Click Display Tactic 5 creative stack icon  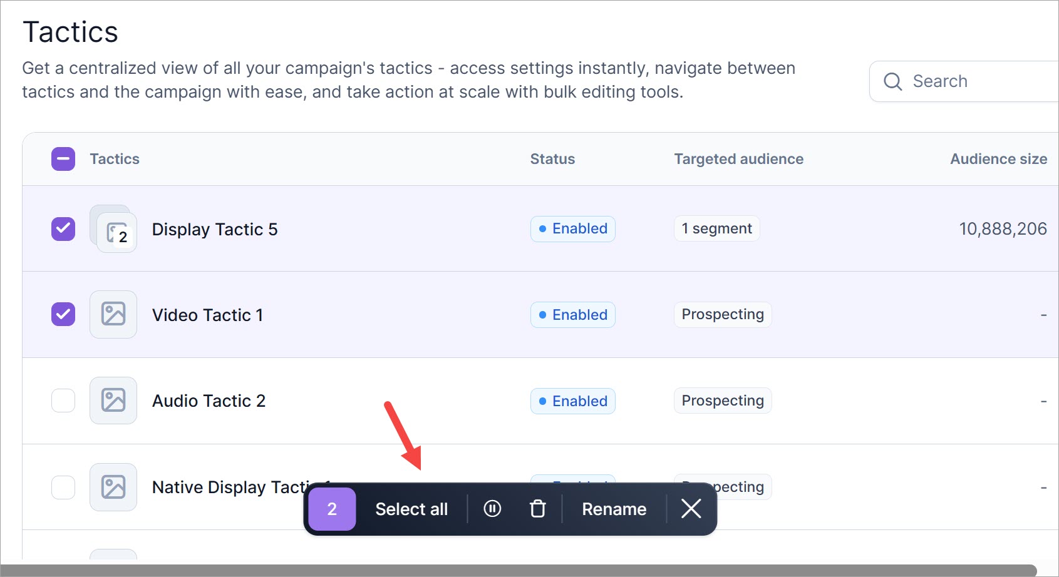click(113, 229)
